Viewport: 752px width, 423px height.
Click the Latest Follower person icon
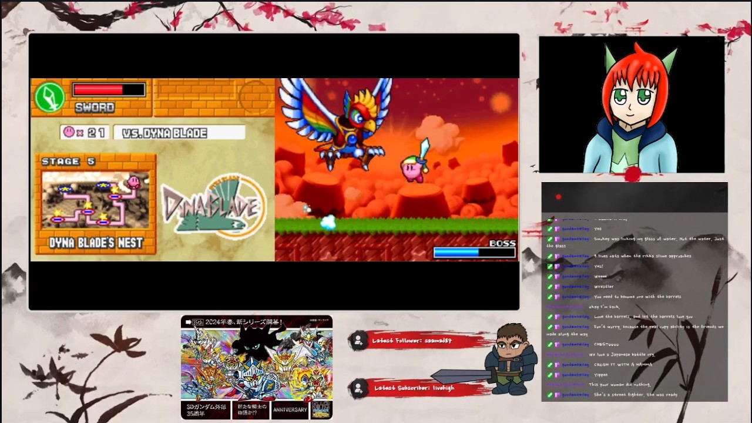tap(358, 340)
